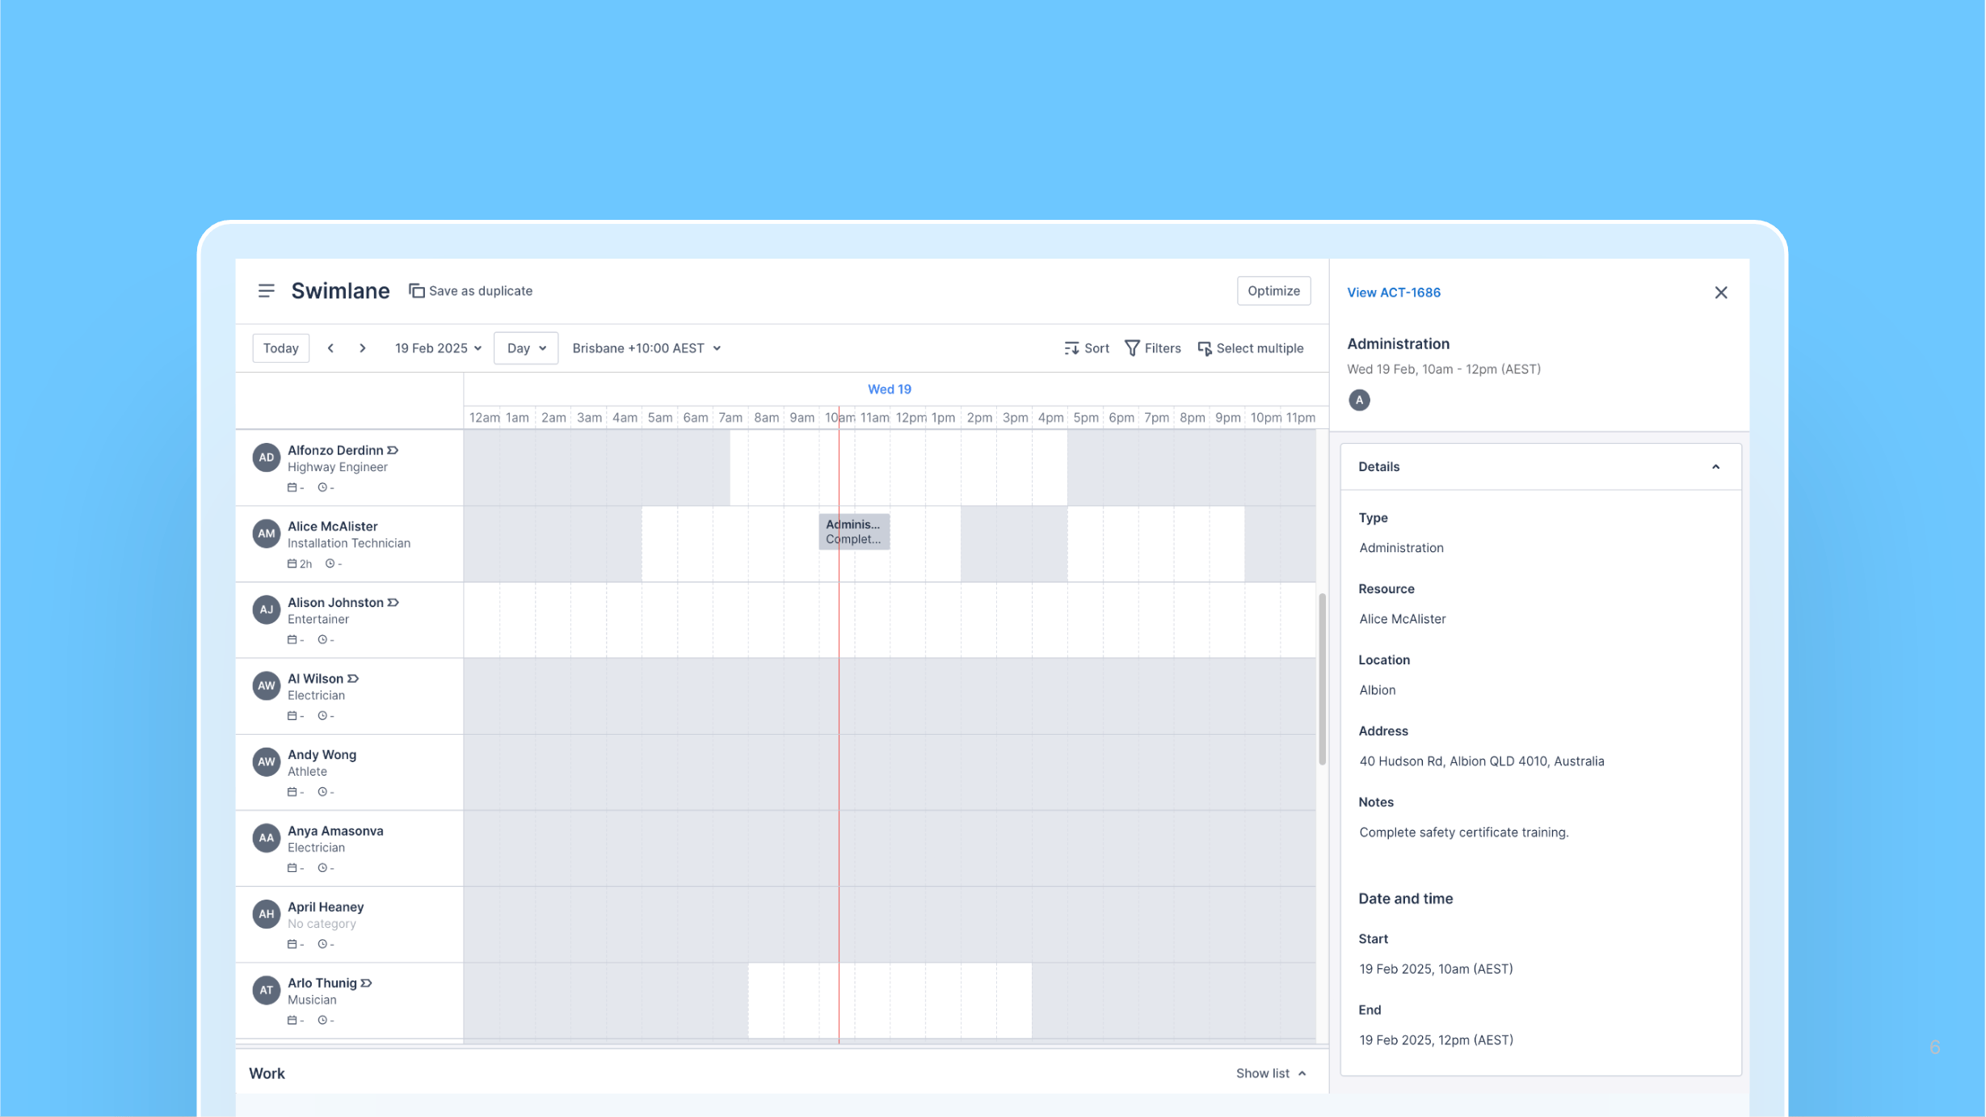Close the activity details panel
1986x1117 pixels.
point(1721,293)
